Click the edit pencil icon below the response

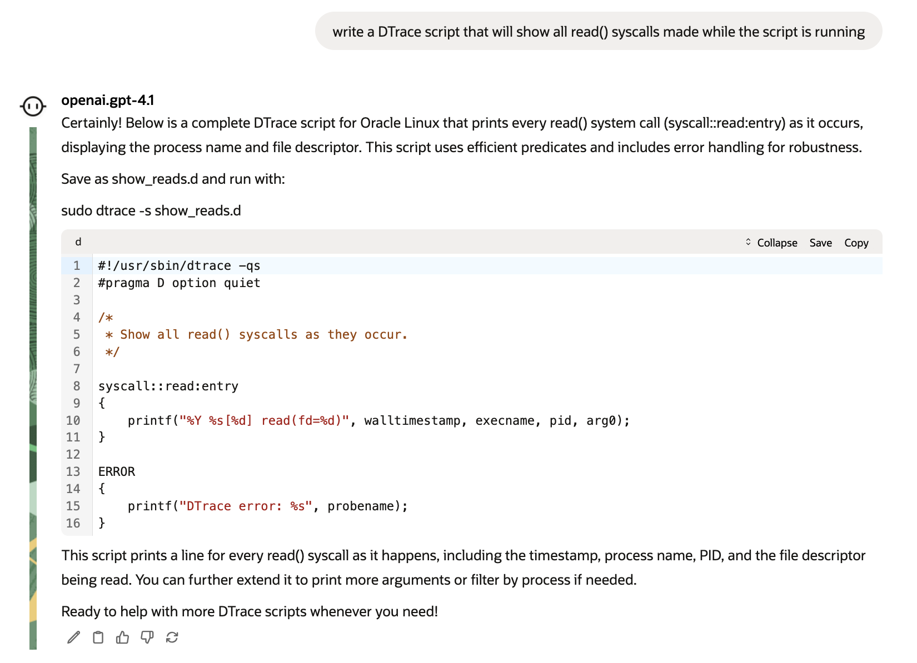[x=73, y=637]
